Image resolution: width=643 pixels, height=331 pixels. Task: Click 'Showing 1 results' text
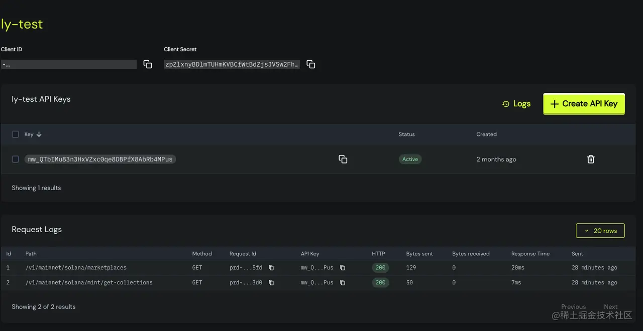click(36, 188)
